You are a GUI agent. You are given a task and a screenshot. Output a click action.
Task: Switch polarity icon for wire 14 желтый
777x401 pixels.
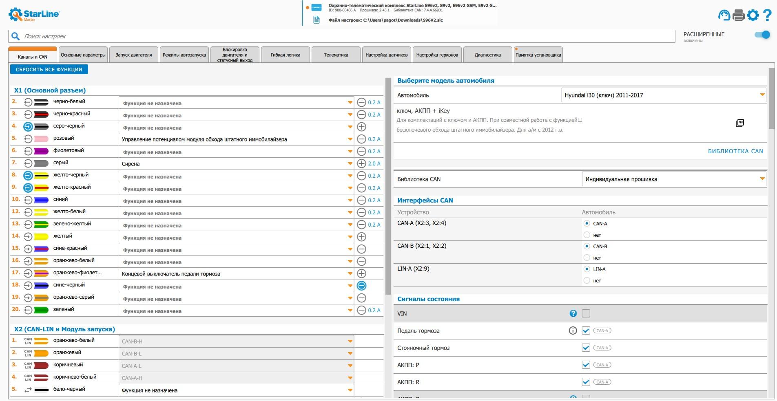point(361,237)
